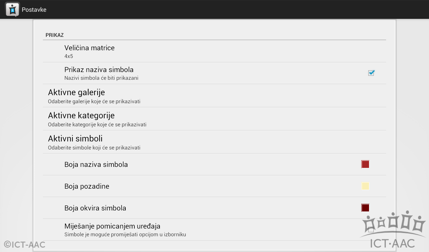Select the Boja okvira simbola row label
The image size is (429, 252).
click(95, 208)
